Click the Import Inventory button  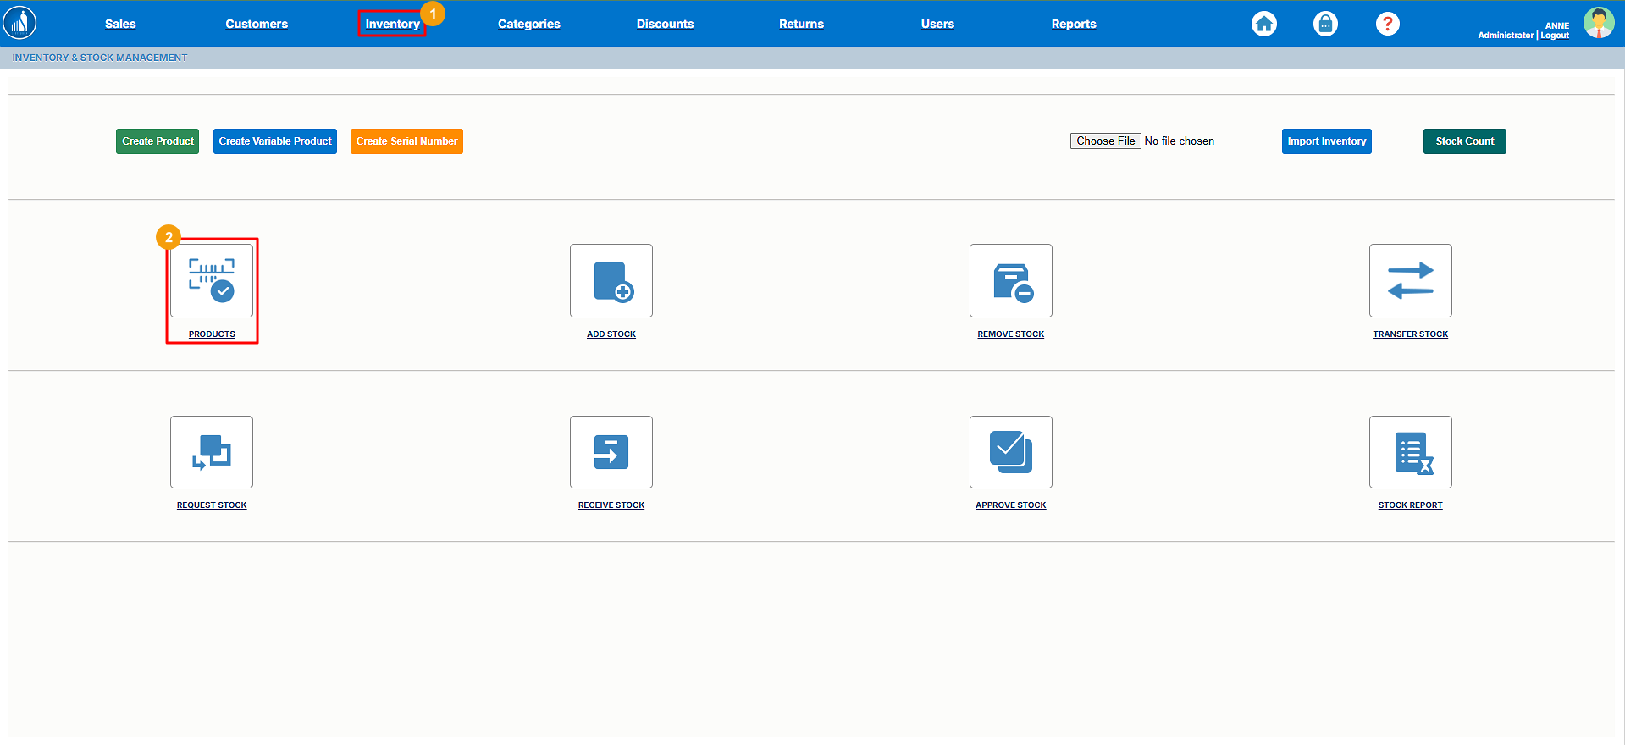pyautogui.click(x=1326, y=141)
